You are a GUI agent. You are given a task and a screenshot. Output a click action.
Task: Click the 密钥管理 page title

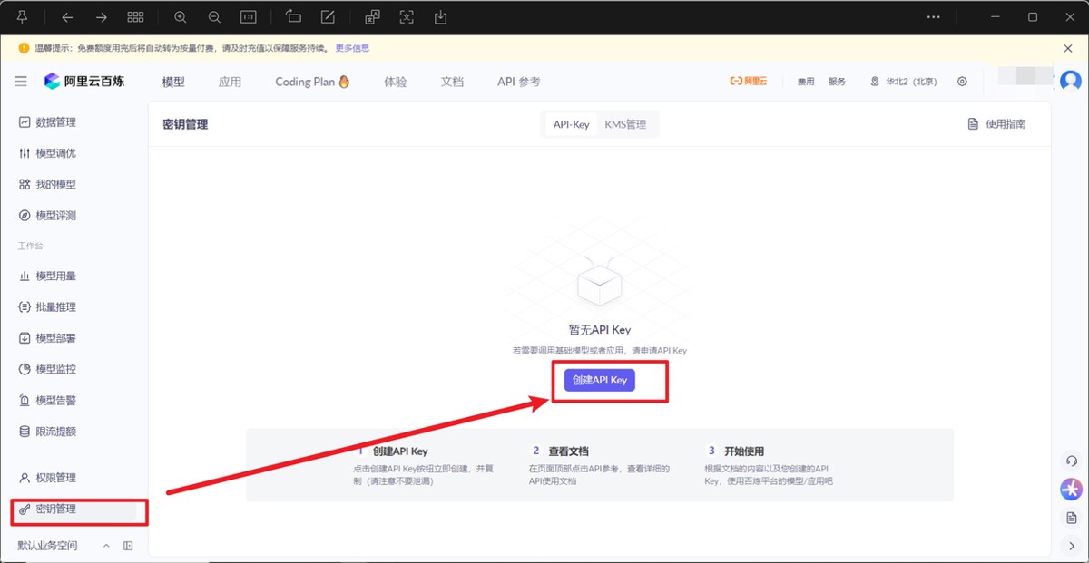[x=185, y=124]
